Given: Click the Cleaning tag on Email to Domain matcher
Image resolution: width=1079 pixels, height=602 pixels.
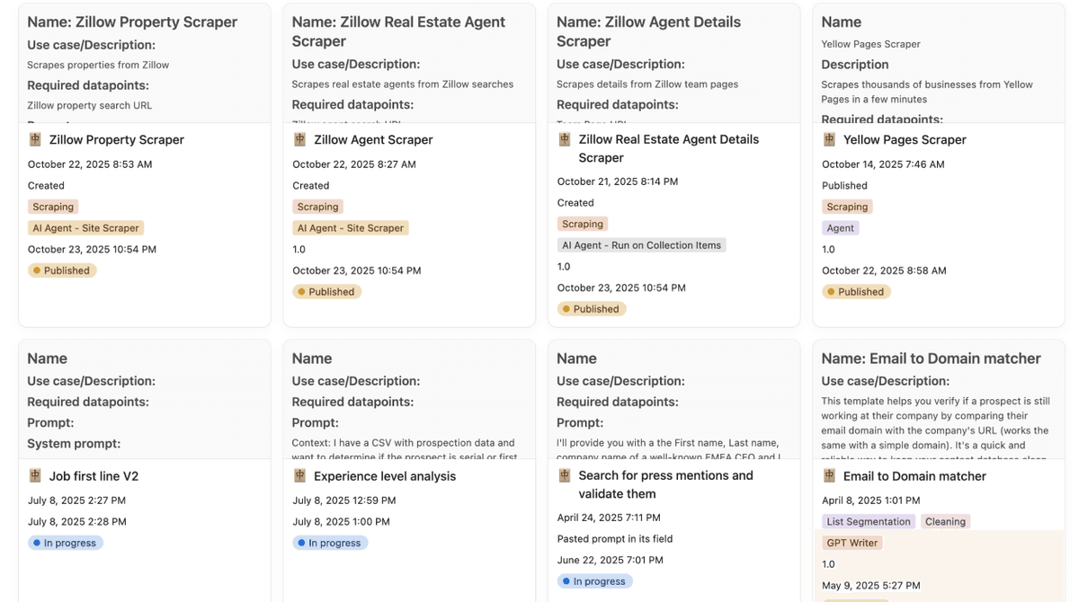Looking at the screenshot, I should [x=945, y=521].
